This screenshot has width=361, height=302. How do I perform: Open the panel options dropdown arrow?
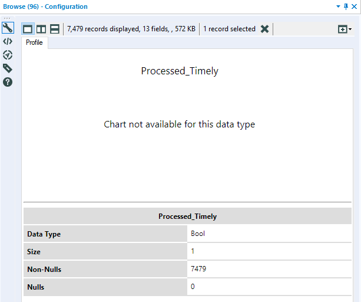(338, 6)
